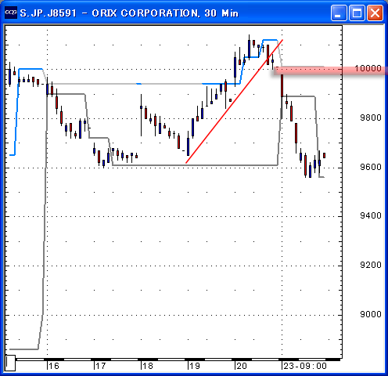
Task: Minimize the ORIX CORPORATION chart window
Action: click(339, 13)
